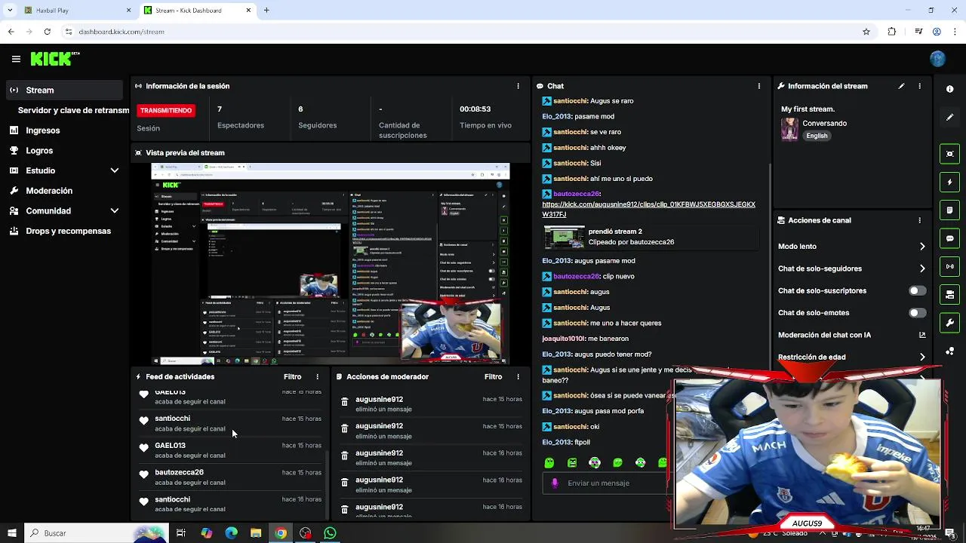966x543 pixels.
Task: Click the pencil edit icon in right toolbar
Action: click(949, 118)
